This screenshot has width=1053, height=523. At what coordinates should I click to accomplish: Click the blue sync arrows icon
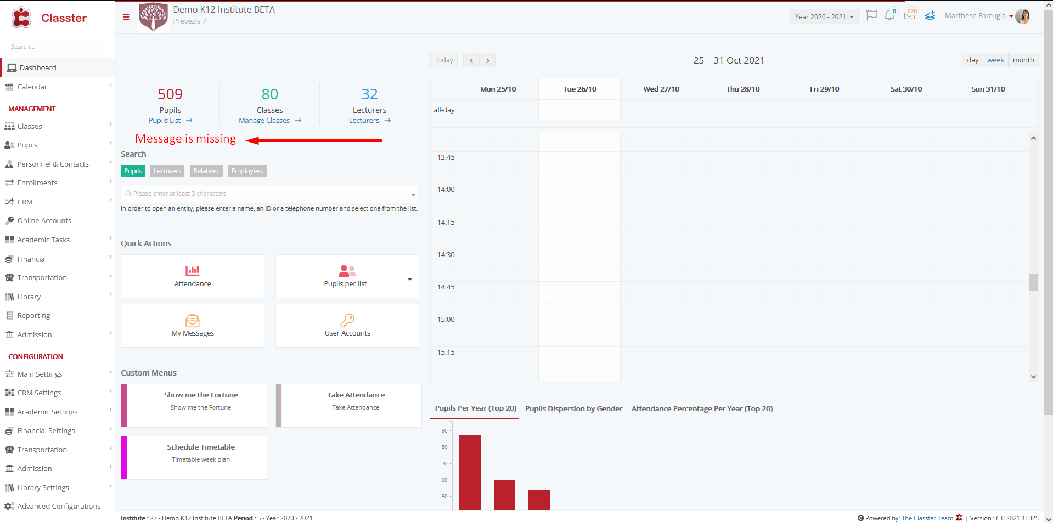pyautogui.click(x=930, y=16)
